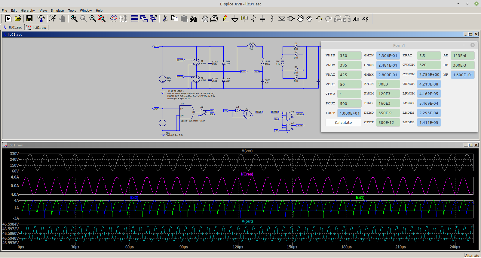This screenshot has width=481, height=258.
Task: Open the File menu
Action: tap(5, 10)
